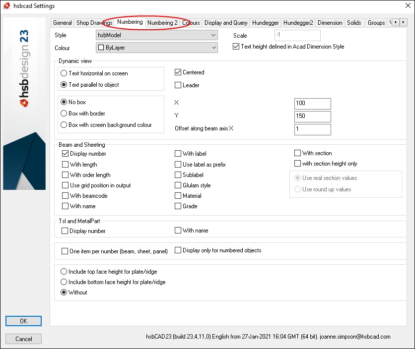Enable the Grade checkbox

tap(186, 206)
